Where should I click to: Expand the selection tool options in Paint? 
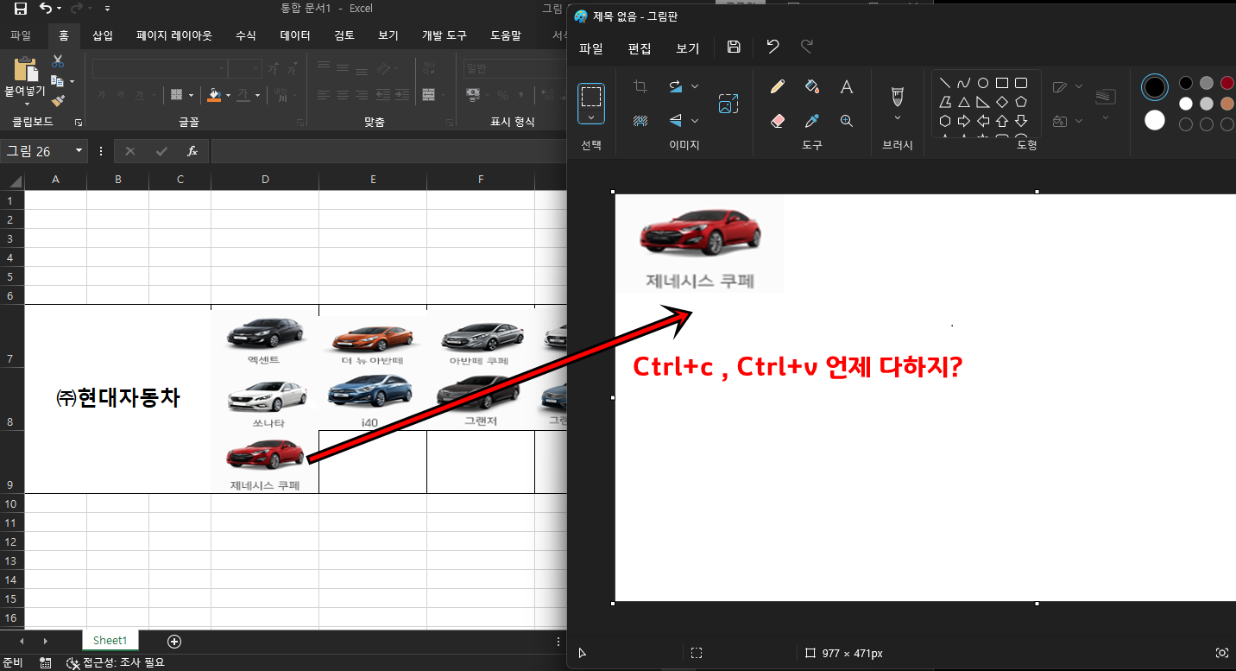tap(591, 117)
